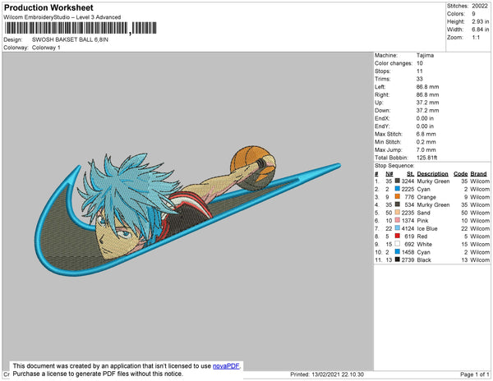The width and height of the screenshot is (493, 381).
Task: Click the 'Ice Blue' description in row 7
Action: point(427,228)
